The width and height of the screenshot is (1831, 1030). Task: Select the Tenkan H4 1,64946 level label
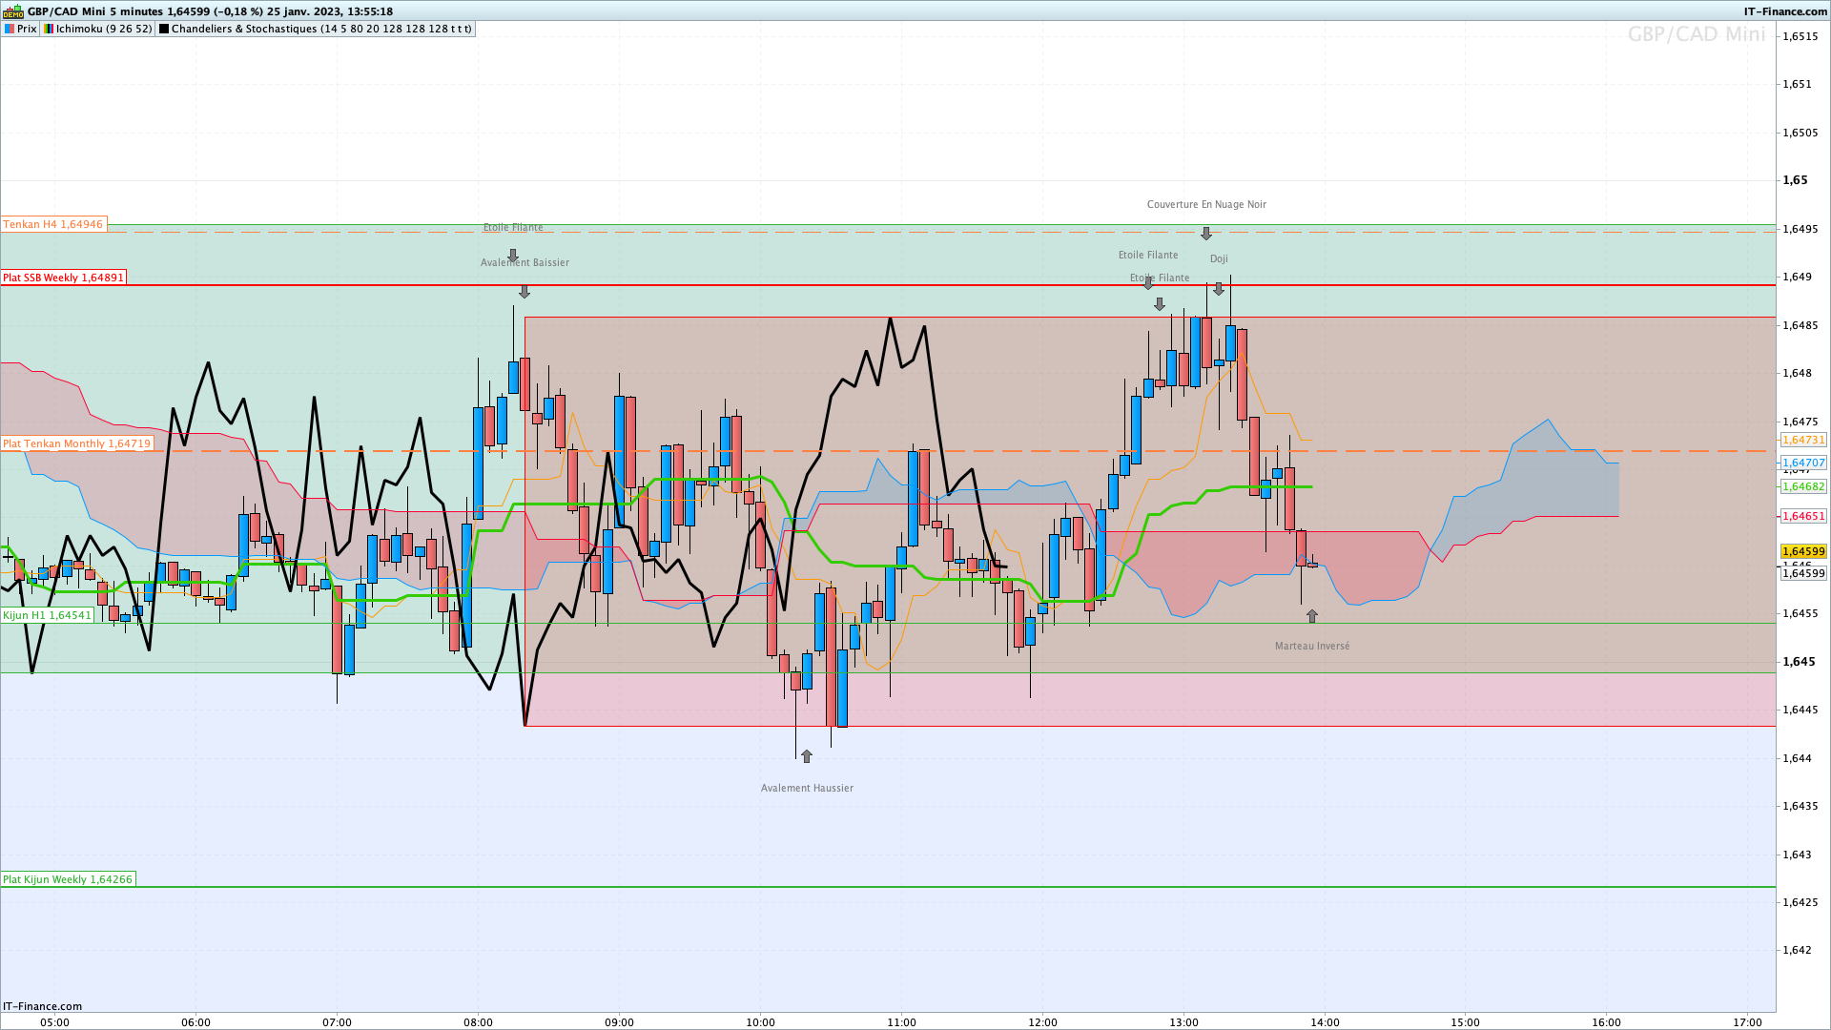(53, 225)
